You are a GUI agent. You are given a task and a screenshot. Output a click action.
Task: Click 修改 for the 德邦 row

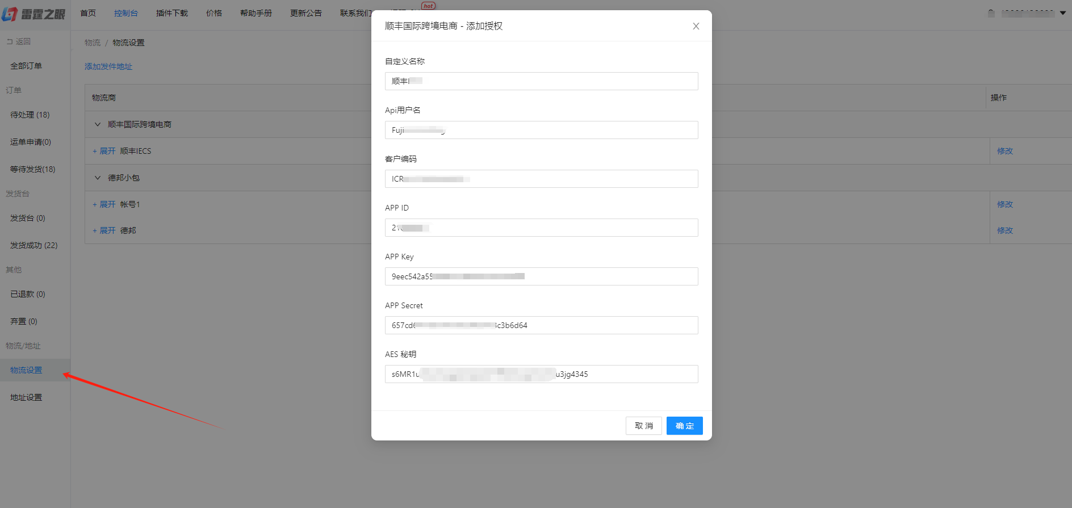(x=1005, y=230)
